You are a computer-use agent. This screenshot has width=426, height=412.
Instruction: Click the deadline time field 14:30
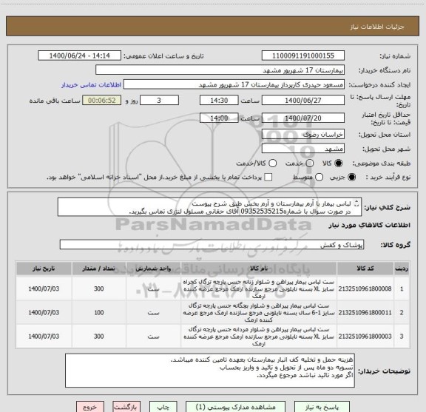coord(219,101)
